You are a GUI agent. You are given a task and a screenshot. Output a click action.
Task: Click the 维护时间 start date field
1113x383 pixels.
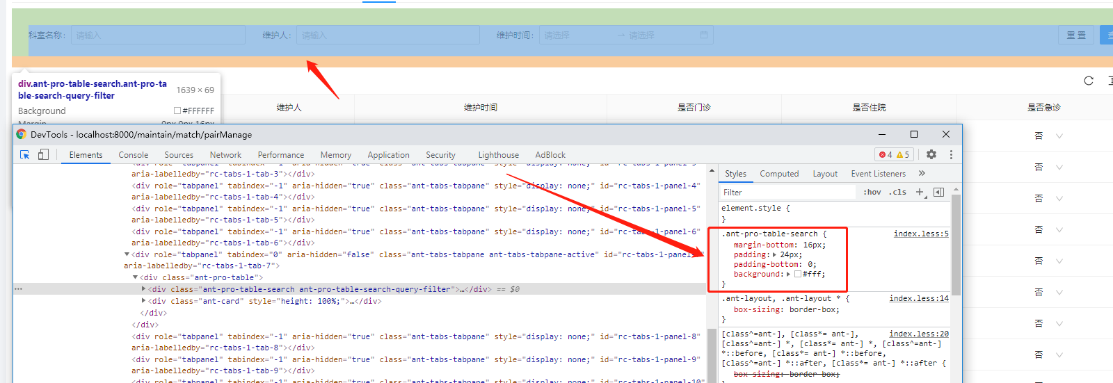coord(577,35)
